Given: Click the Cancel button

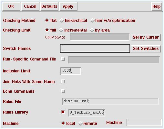Looking at the screenshot, I should click(x=30, y=6).
